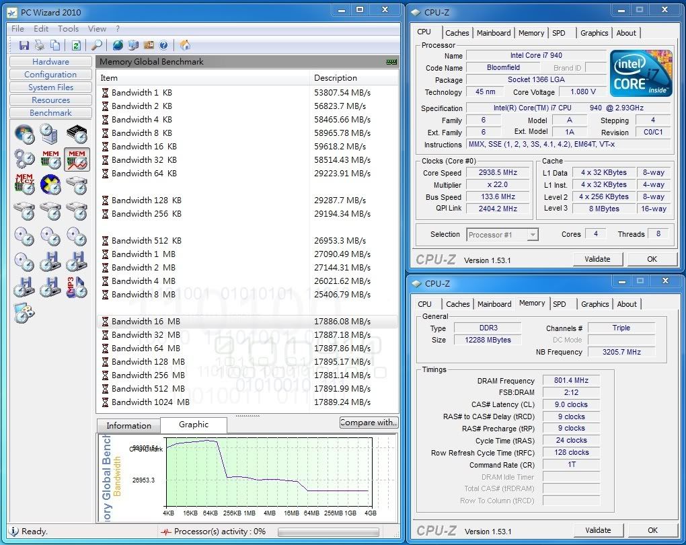Select the MEM global benchmark graph icon

pos(77,159)
